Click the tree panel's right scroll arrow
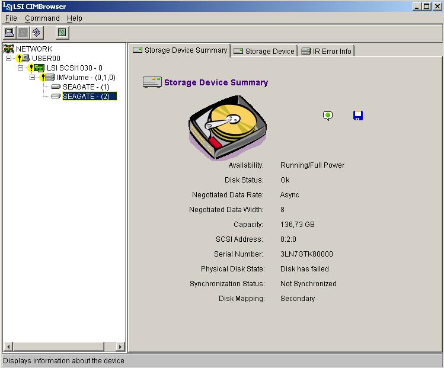This screenshot has width=444, height=368. pos(120,347)
